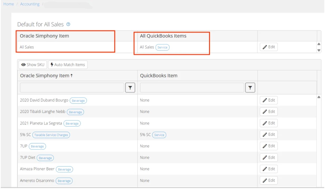325x191 pixels.
Task: Click the help icon next to Default for All Sales
Action: pyautogui.click(x=68, y=24)
